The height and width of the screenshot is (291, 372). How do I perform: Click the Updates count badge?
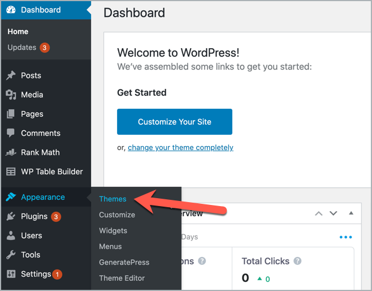[x=45, y=48]
